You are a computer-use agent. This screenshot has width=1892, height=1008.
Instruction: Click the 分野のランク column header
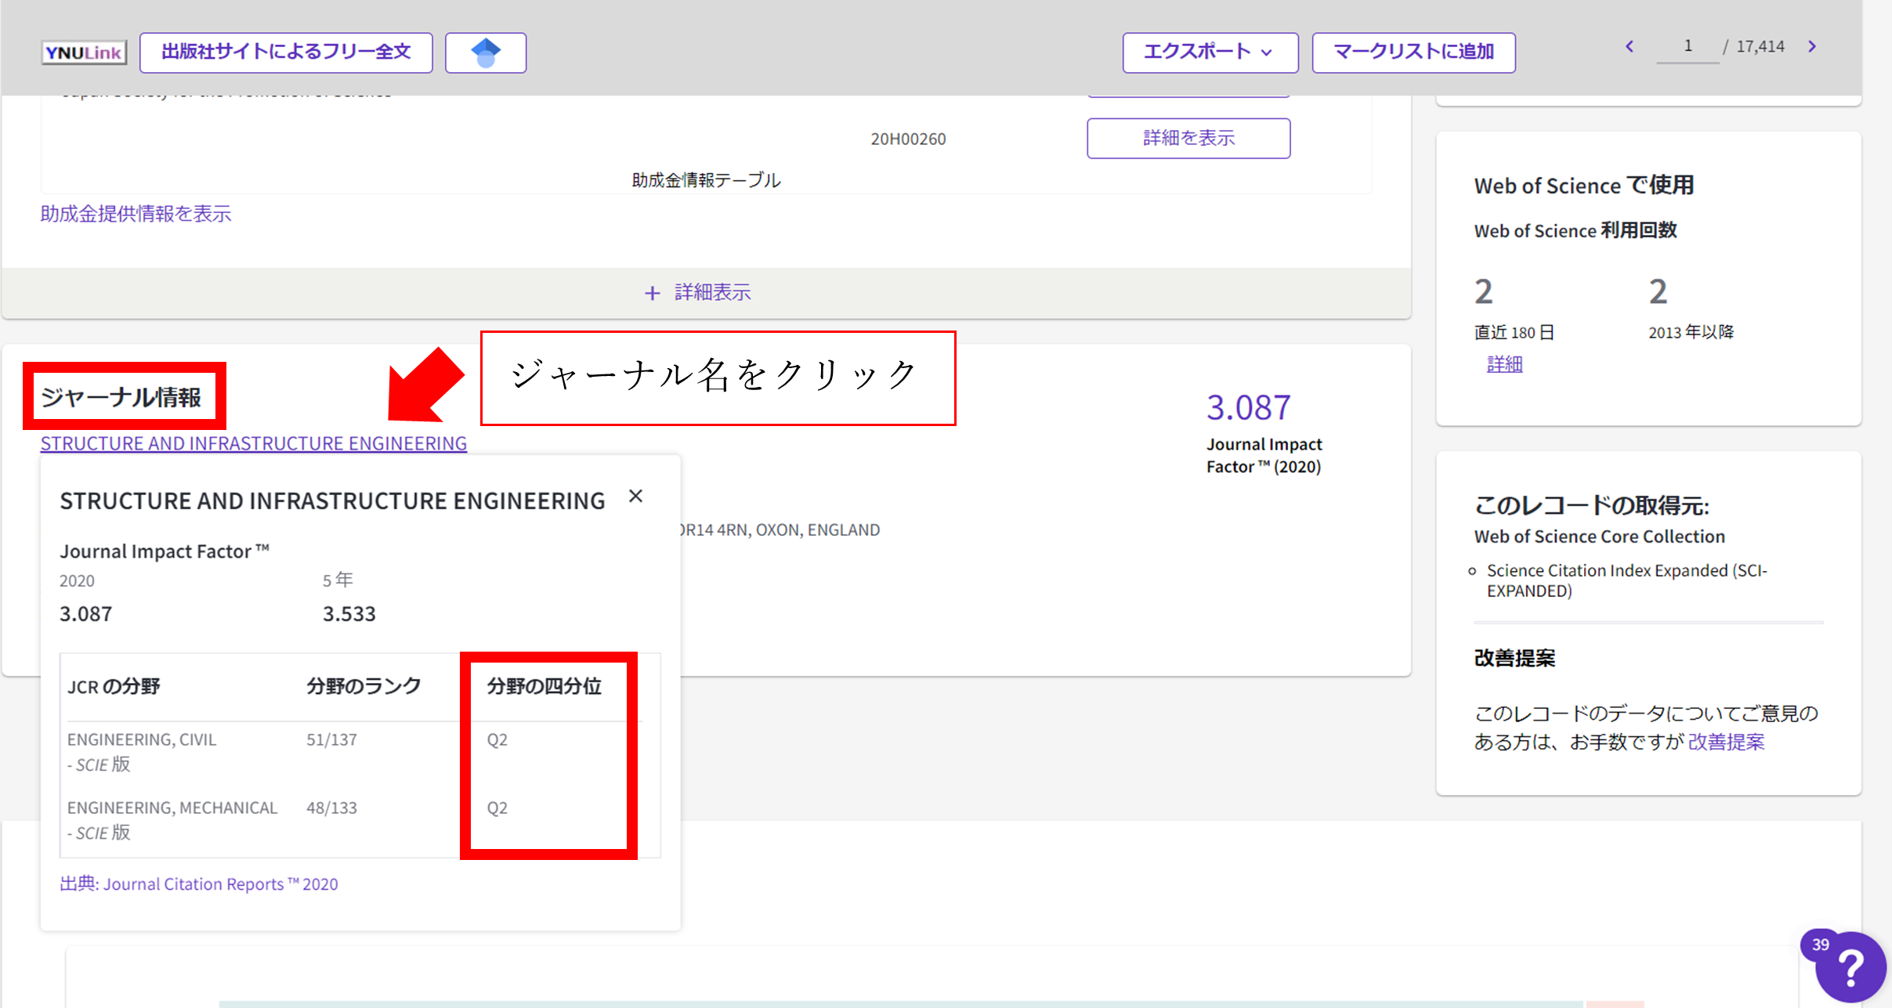coord(364,687)
